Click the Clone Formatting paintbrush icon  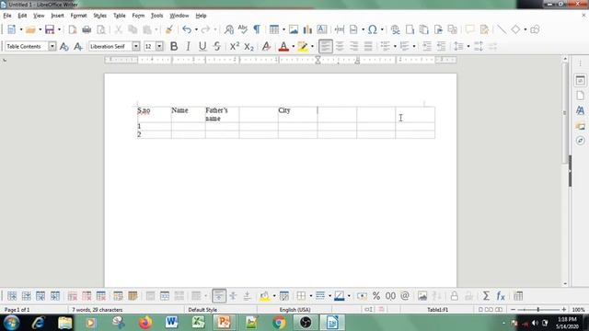[x=169, y=29]
